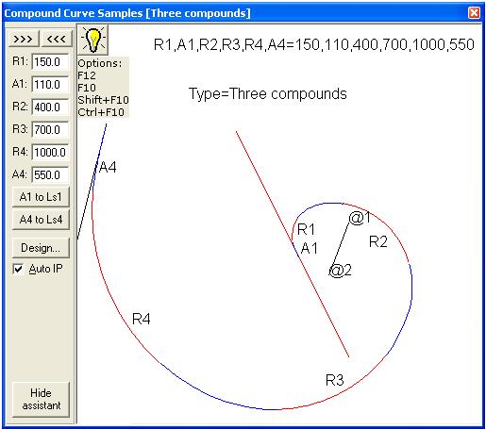Select the R2 radius field
486x429 pixels.
click(50, 107)
